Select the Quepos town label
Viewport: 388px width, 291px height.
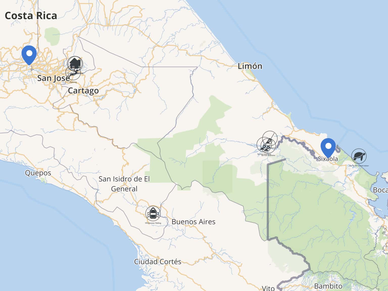pos(38,173)
